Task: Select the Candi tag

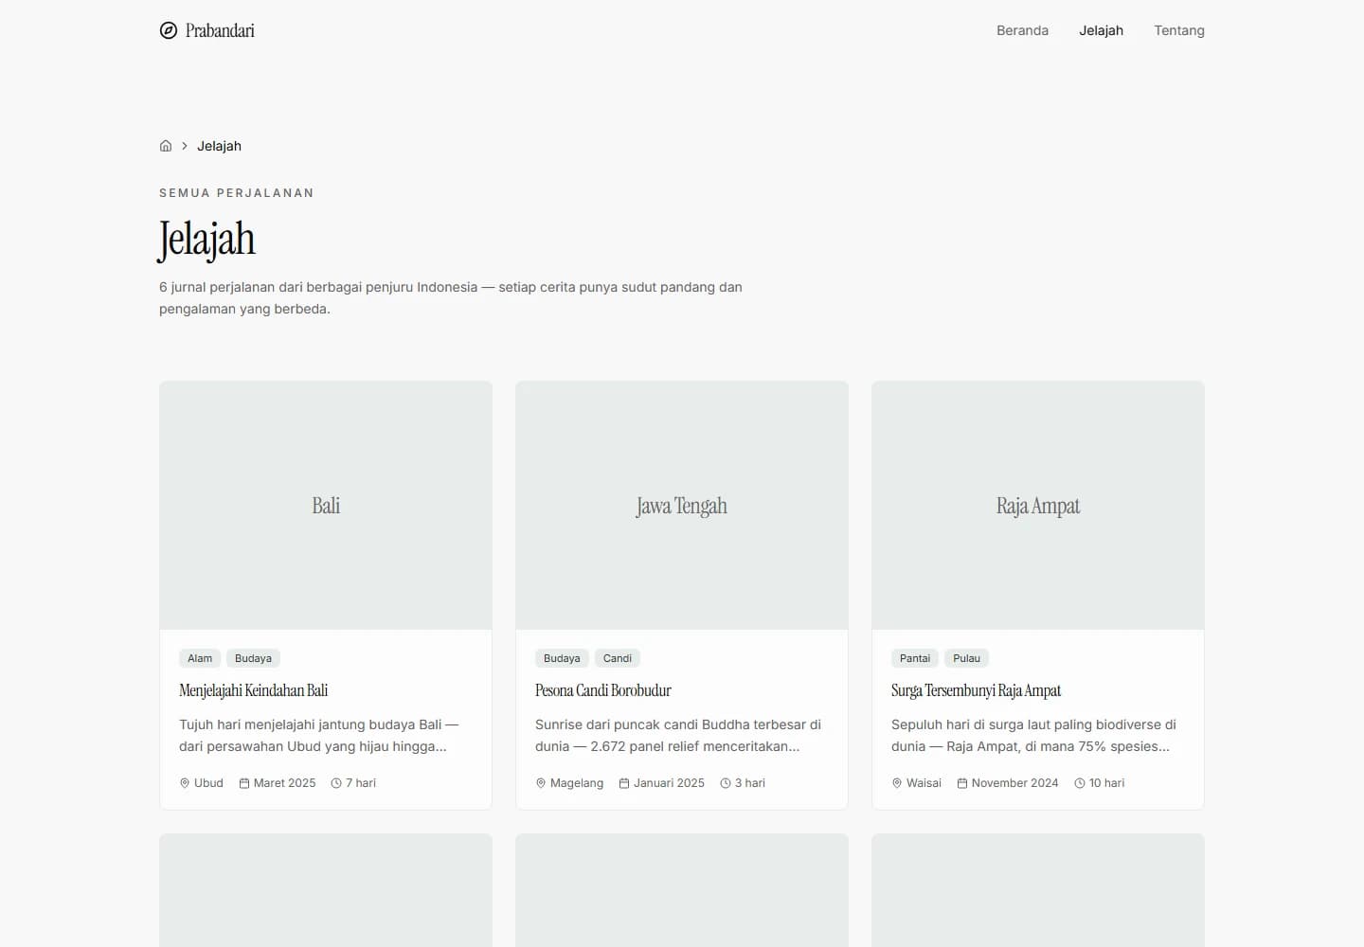Action: [618, 658]
